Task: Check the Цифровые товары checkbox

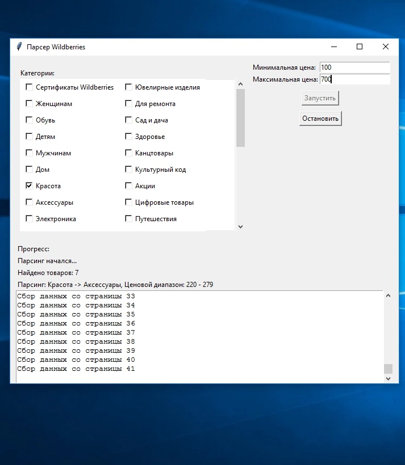Action: coord(128,202)
